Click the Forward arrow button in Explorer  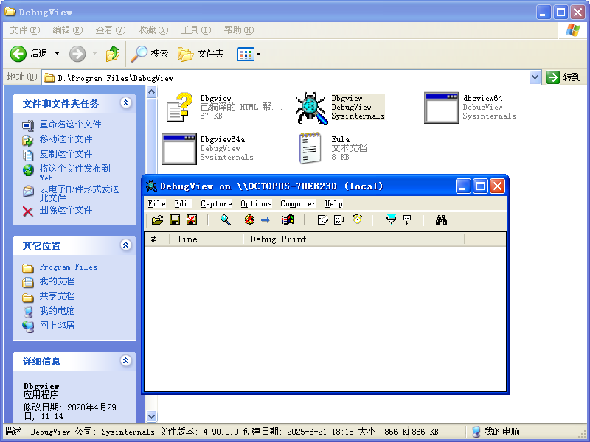click(x=77, y=54)
